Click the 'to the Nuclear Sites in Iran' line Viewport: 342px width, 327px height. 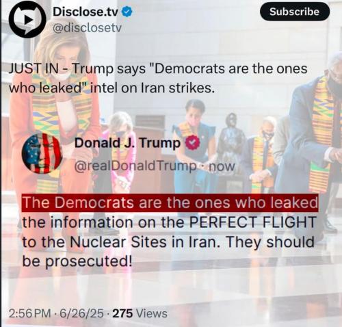point(121,242)
